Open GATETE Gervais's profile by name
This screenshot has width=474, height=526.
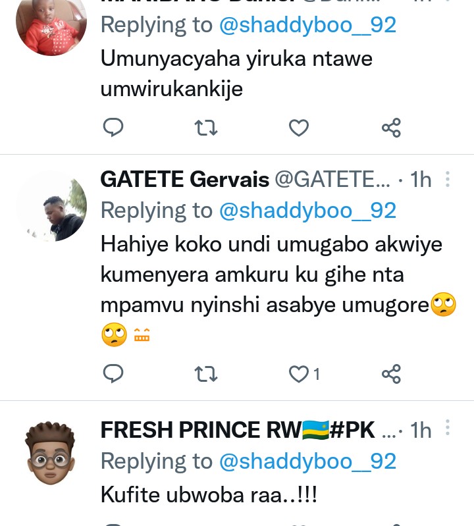coord(184,179)
